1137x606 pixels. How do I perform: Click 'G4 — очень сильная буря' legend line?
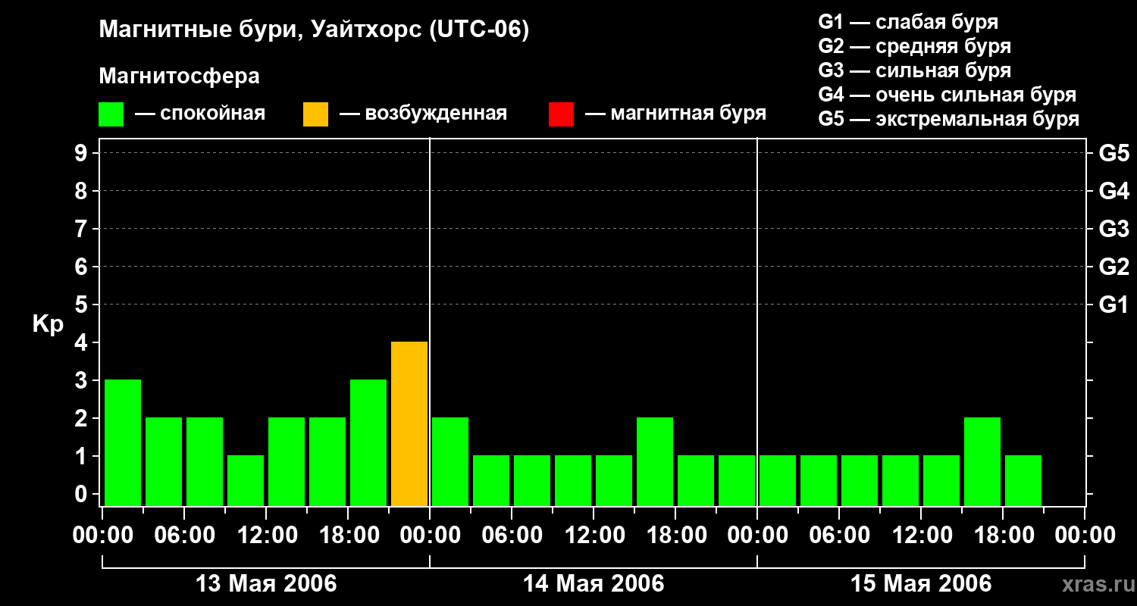pos(947,95)
